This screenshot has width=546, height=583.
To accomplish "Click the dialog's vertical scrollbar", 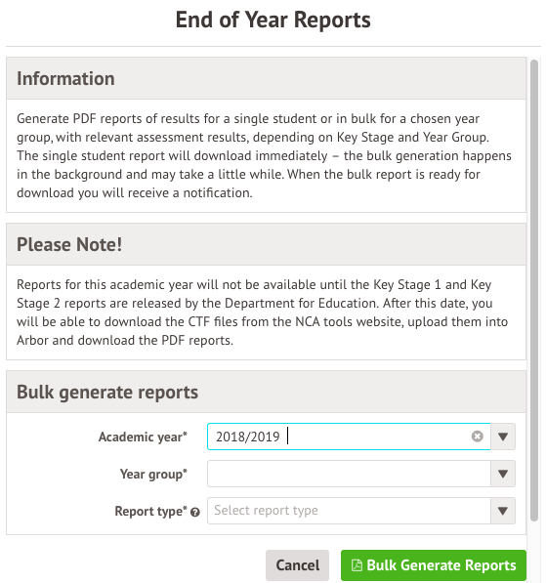I will [534, 290].
